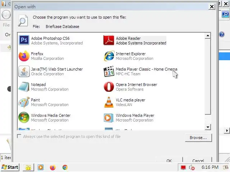
Task: Click the muted volume tray icon
Action: pos(192,167)
